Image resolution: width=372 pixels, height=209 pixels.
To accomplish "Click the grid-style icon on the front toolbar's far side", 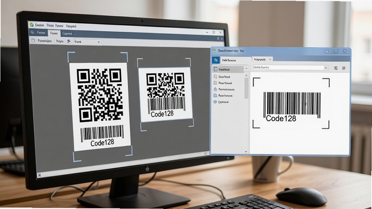I will (x=344, y=68).
